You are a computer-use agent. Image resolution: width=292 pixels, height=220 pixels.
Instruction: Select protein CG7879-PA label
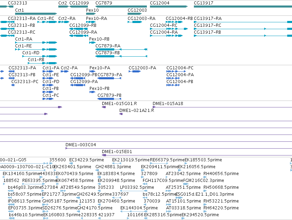[110, 75]
